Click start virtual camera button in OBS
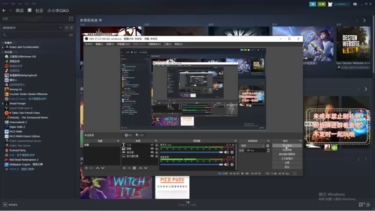Viewport: 375px width, 211px height. coord(287,154)
